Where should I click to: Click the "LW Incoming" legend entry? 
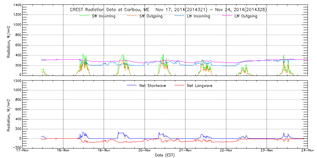point(198,16)
